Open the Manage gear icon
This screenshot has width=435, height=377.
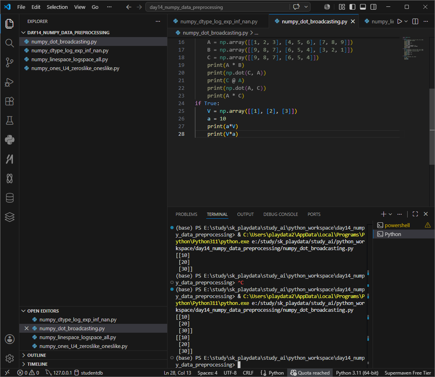pos(9,358)
